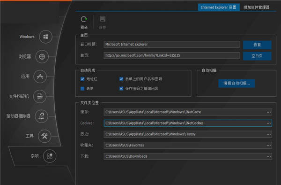Screen dimensions: 281x185
Task: Click the 驱动器擦除器 sidebar label
Action: [x=18, y=116]
